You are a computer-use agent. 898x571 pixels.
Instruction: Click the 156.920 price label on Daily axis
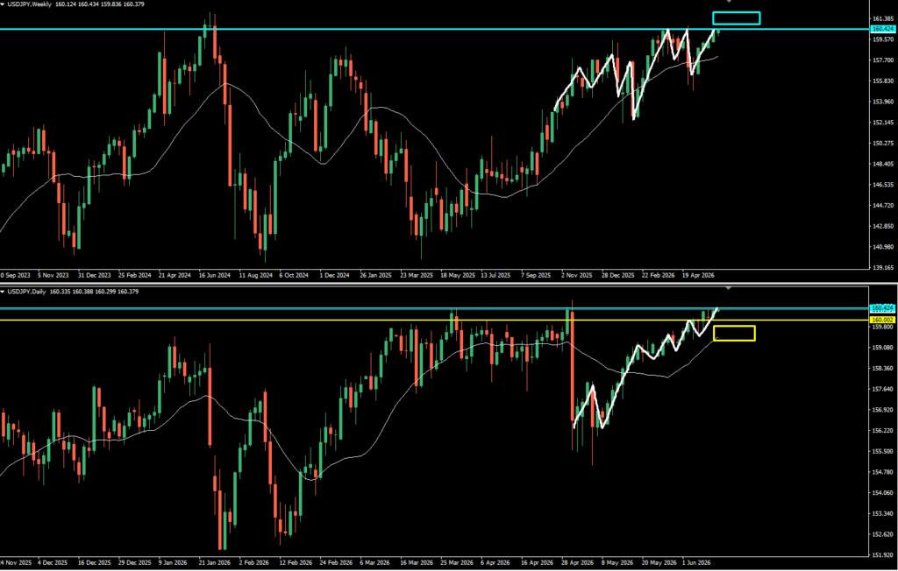tap(884, 410)
